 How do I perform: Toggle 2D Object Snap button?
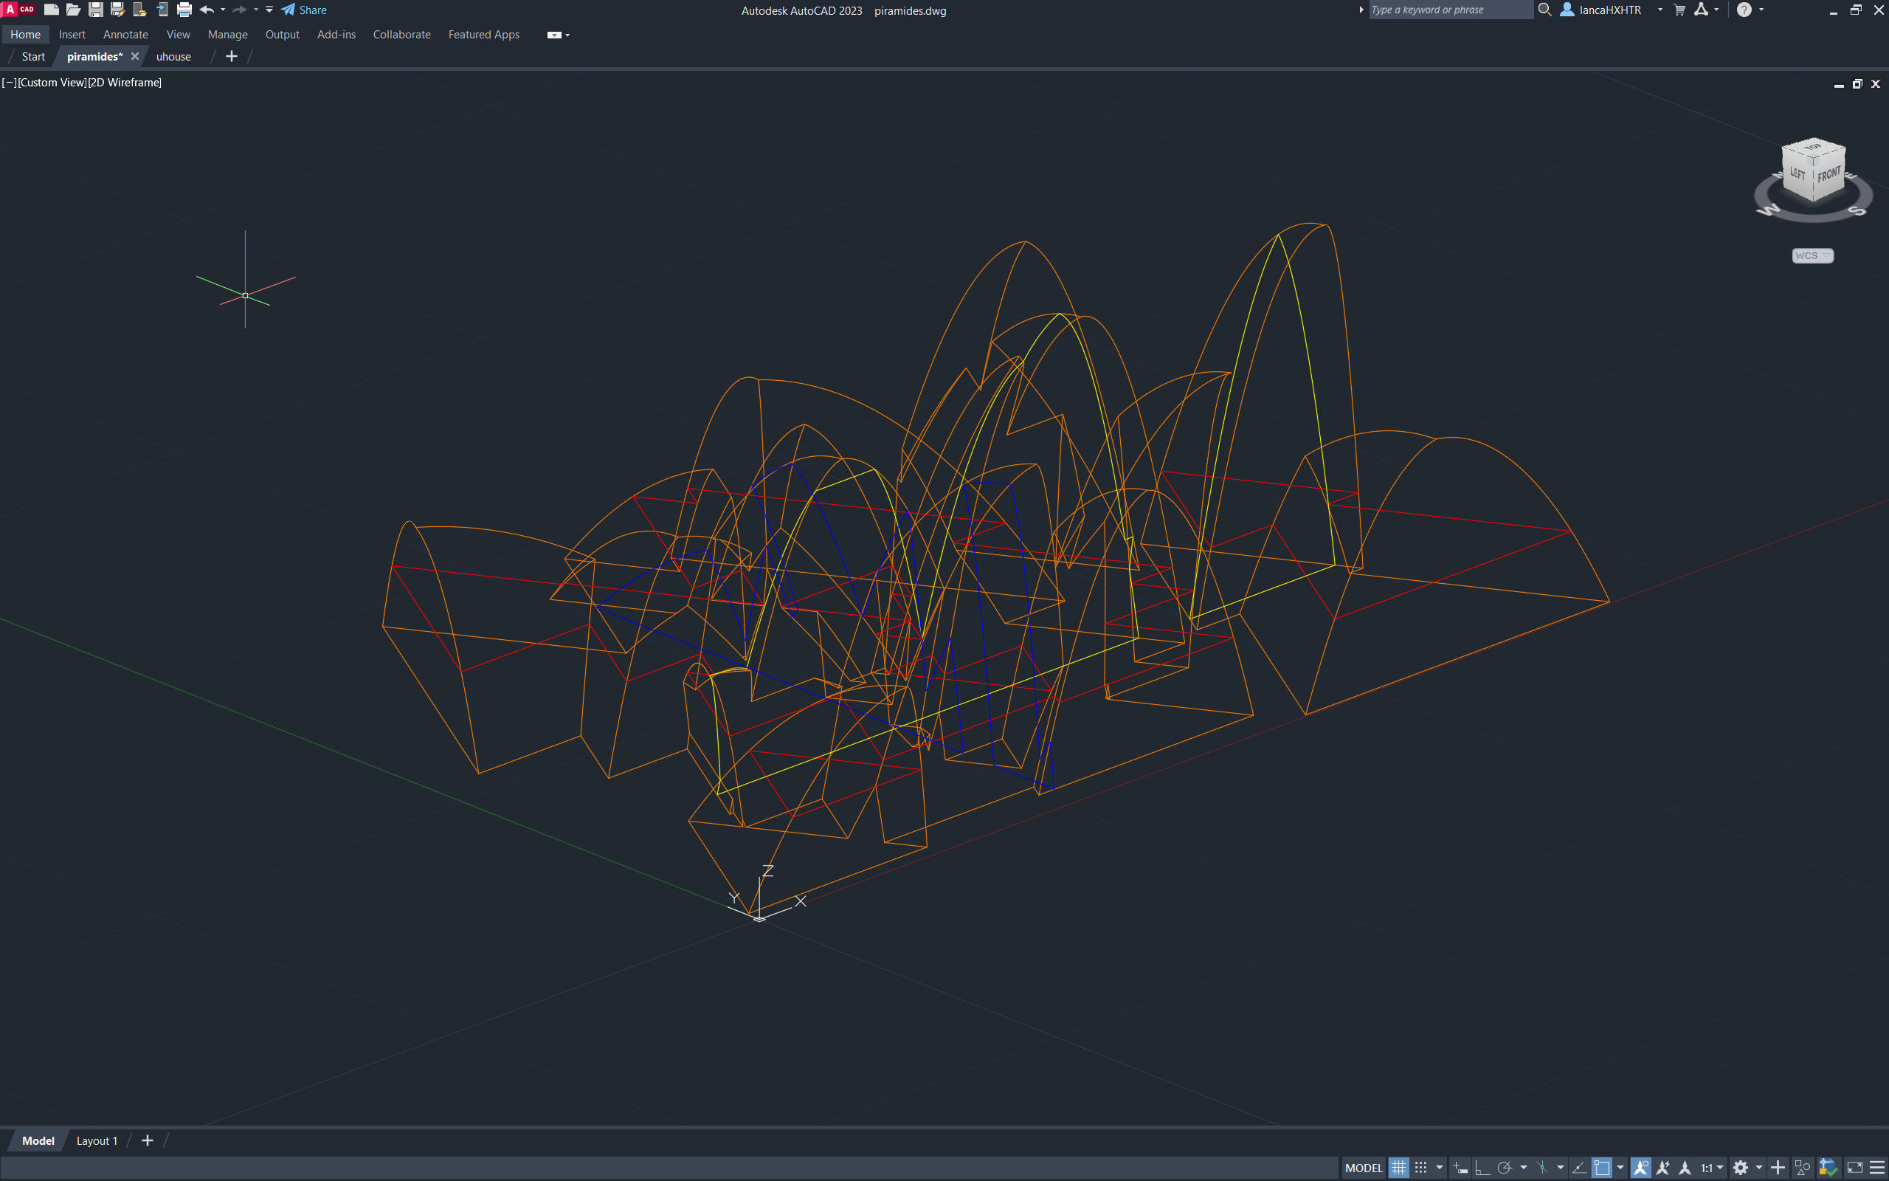1602,1168
